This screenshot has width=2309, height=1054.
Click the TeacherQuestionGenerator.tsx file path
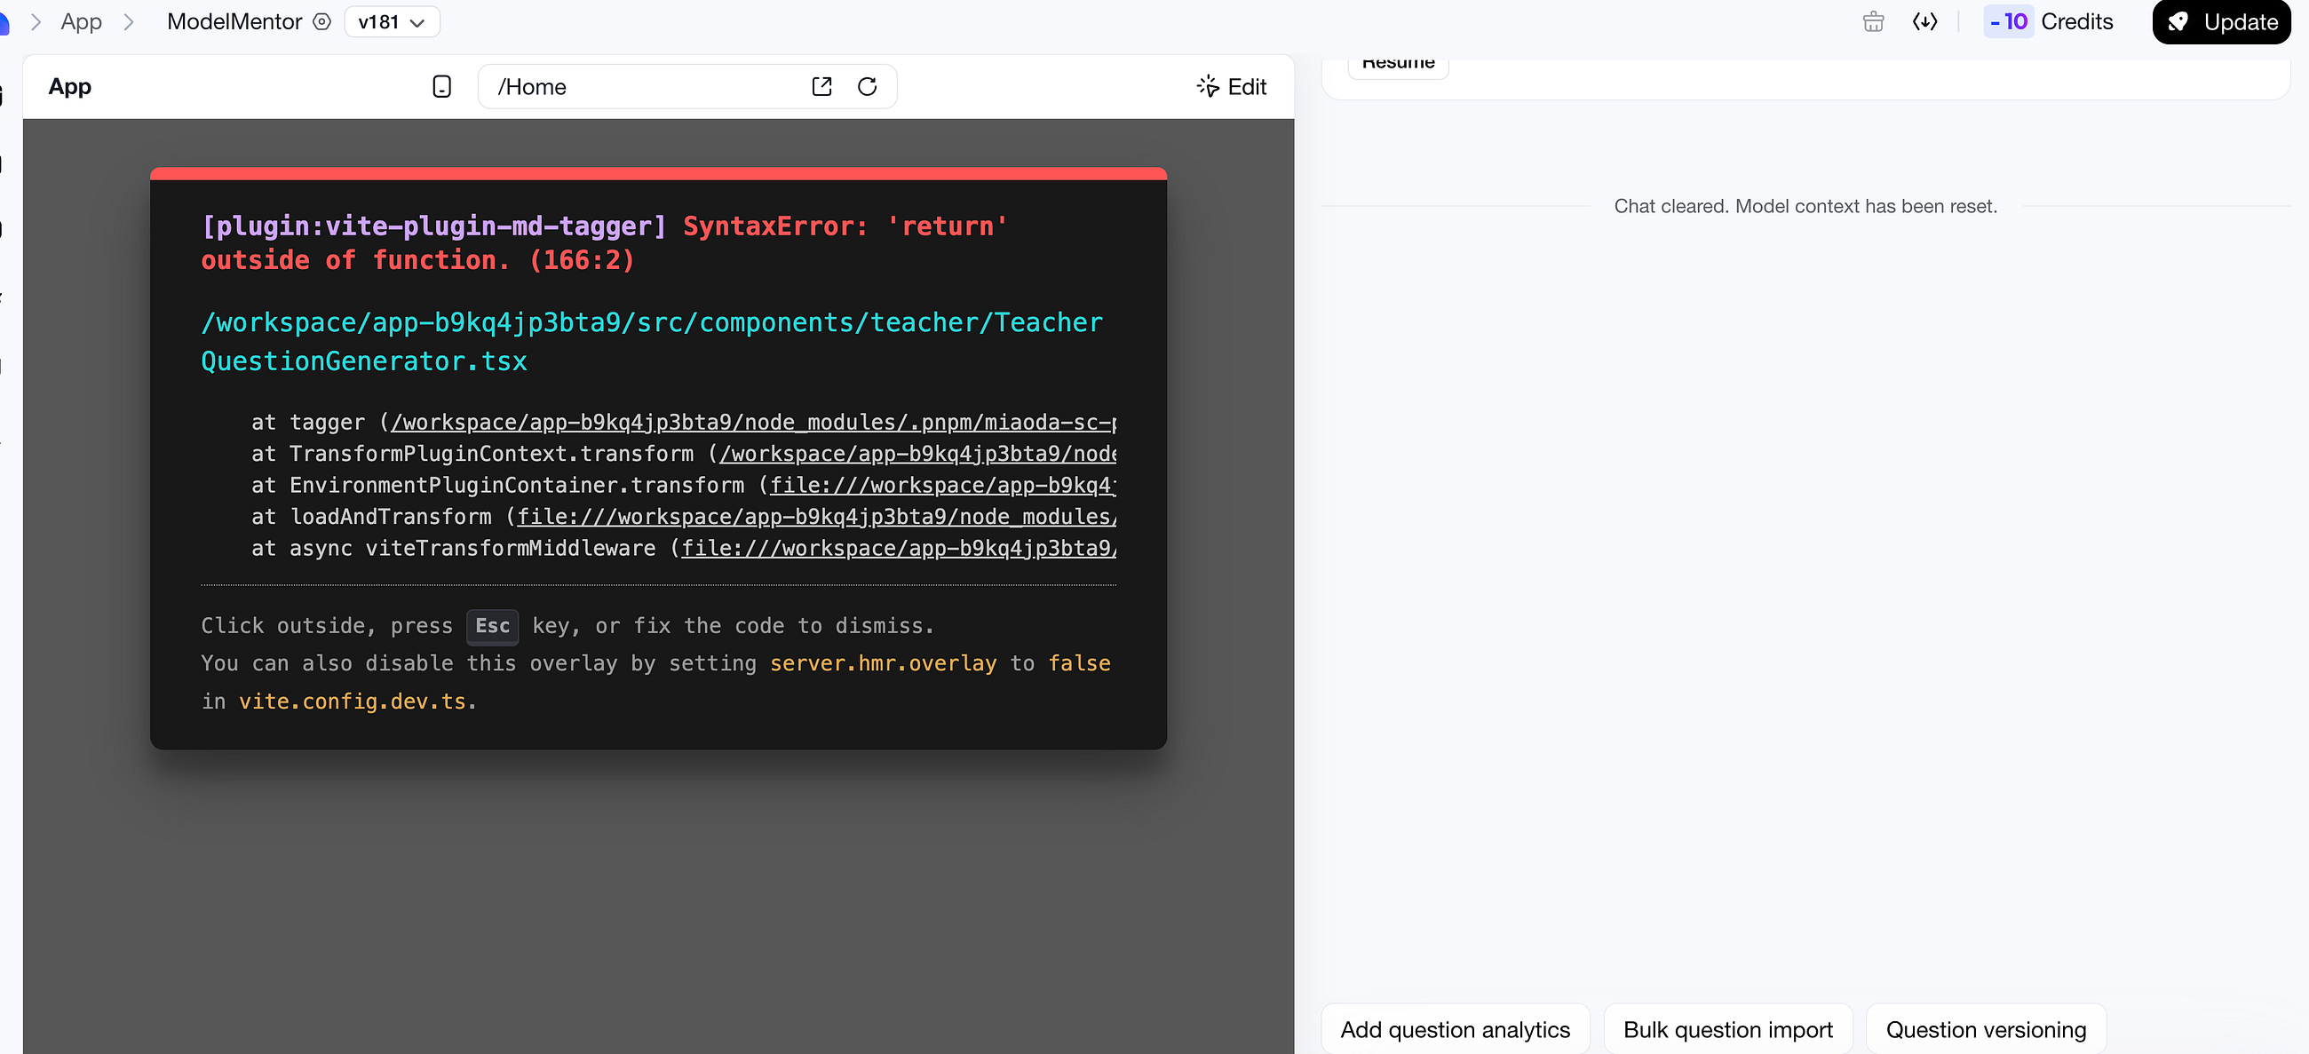coord(652,342)
